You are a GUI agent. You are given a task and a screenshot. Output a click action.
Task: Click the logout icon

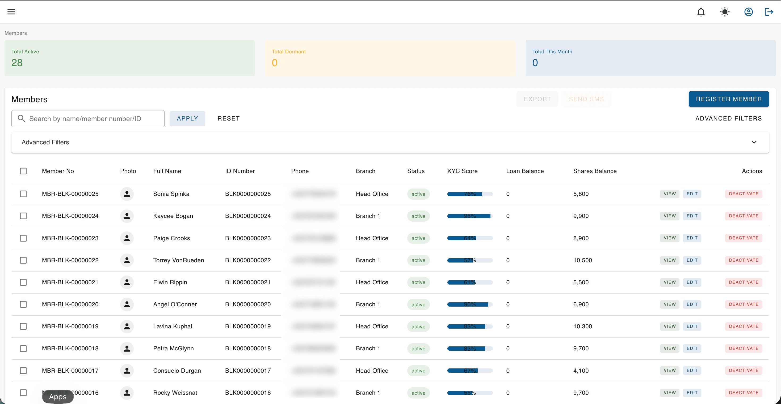pos(769,12)
